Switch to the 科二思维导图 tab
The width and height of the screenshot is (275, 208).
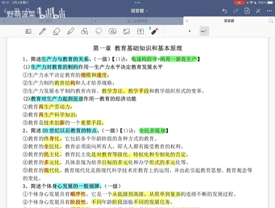(x=137, y=20)
